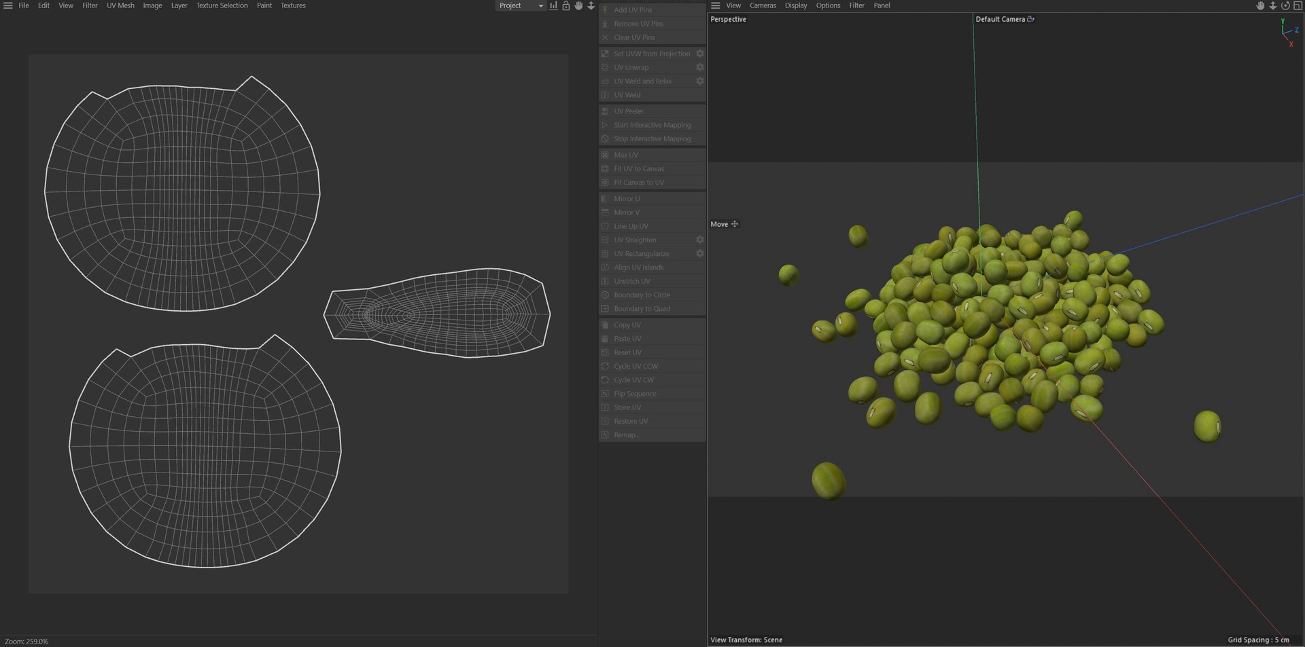The height and width of the screenshot is (647, 1305).
Task: Toggle the viewport maximize layout icon
Action: pos(1298,5)
